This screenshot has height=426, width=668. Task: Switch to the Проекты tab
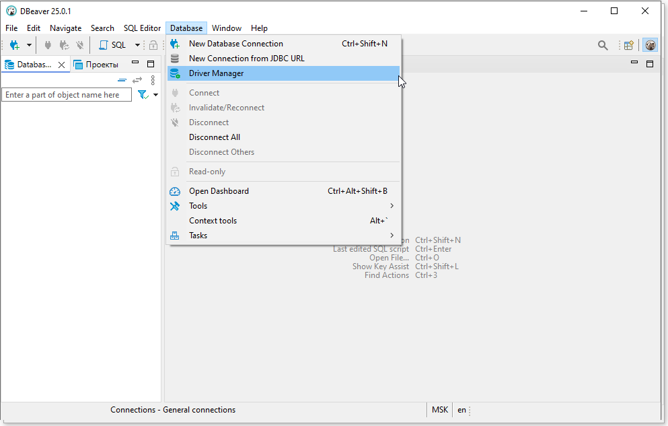click(x=96, y=65)
